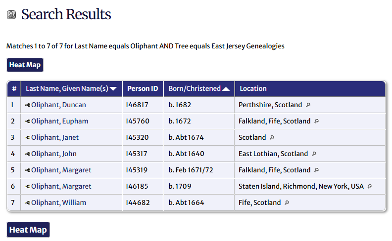Viewport: 392px width, 241px height.
Task: Click magnifier after Staten Island location
Action: tap(369, 187)
